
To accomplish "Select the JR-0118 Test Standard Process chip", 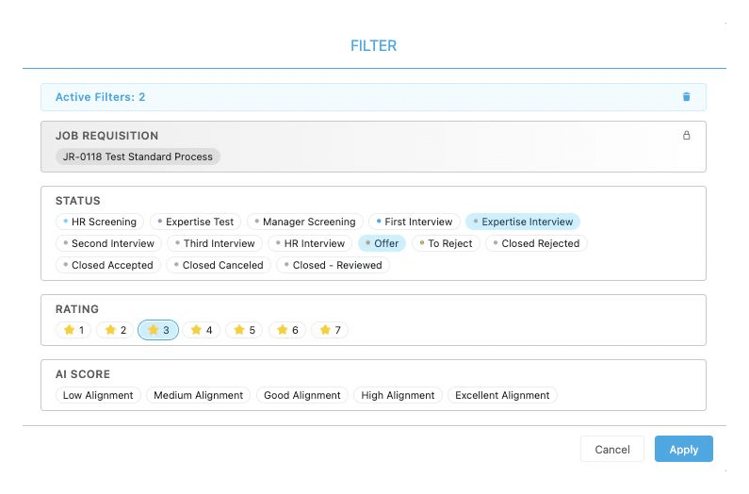I will coord(138,156).
